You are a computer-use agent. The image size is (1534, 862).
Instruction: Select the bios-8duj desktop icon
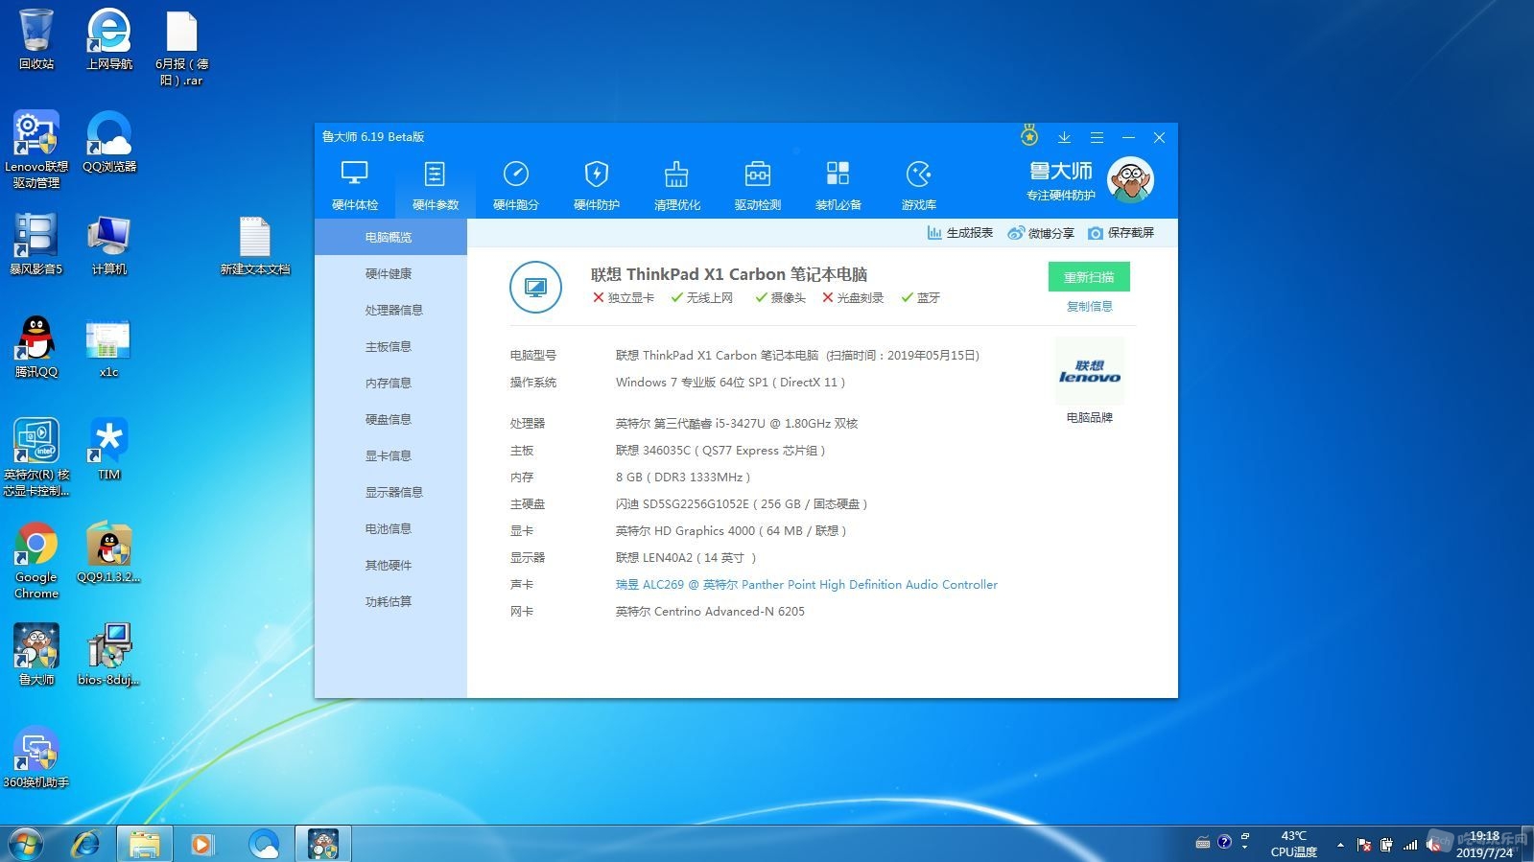click(109, 655)
